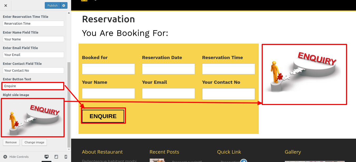Click the Reservation Date input in form
The width and height of the screenshot is (356, 162).
tap(168, 69)
